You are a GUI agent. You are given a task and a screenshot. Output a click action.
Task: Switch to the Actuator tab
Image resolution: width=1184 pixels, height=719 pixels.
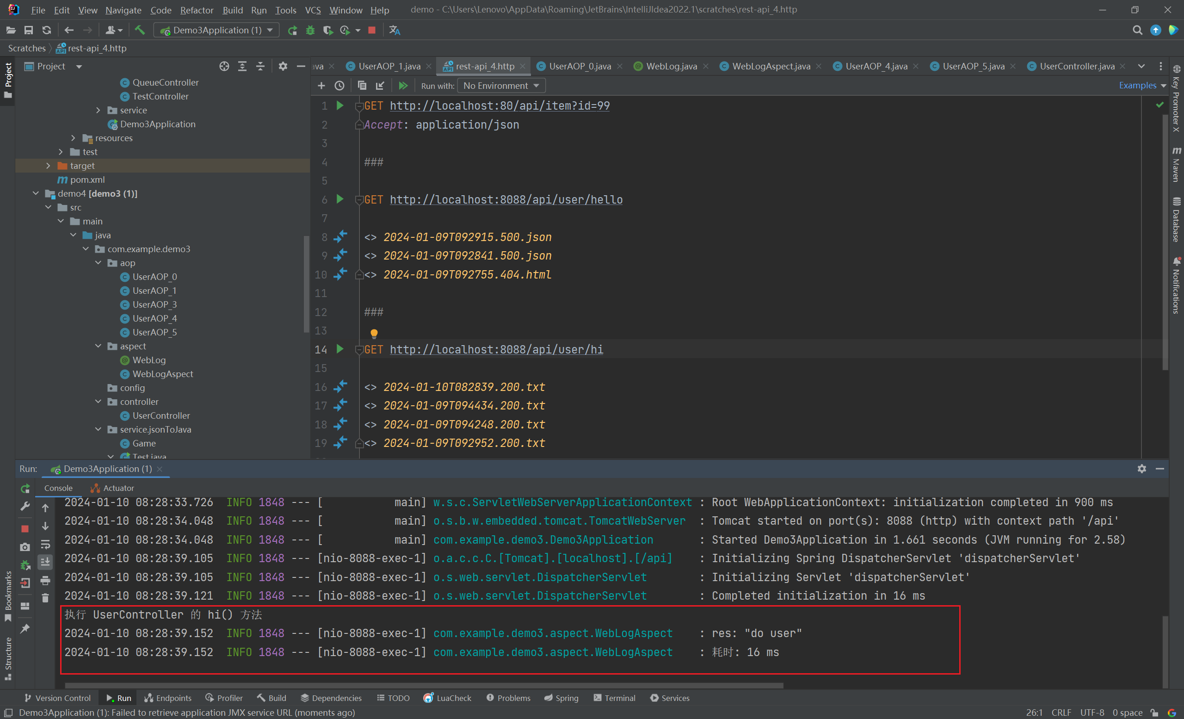pos(112,488)
